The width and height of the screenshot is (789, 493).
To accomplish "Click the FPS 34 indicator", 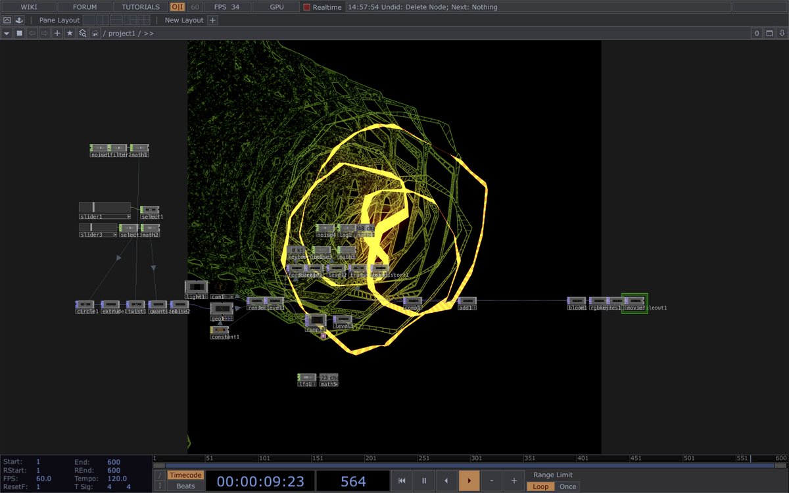I will (228, 7).
